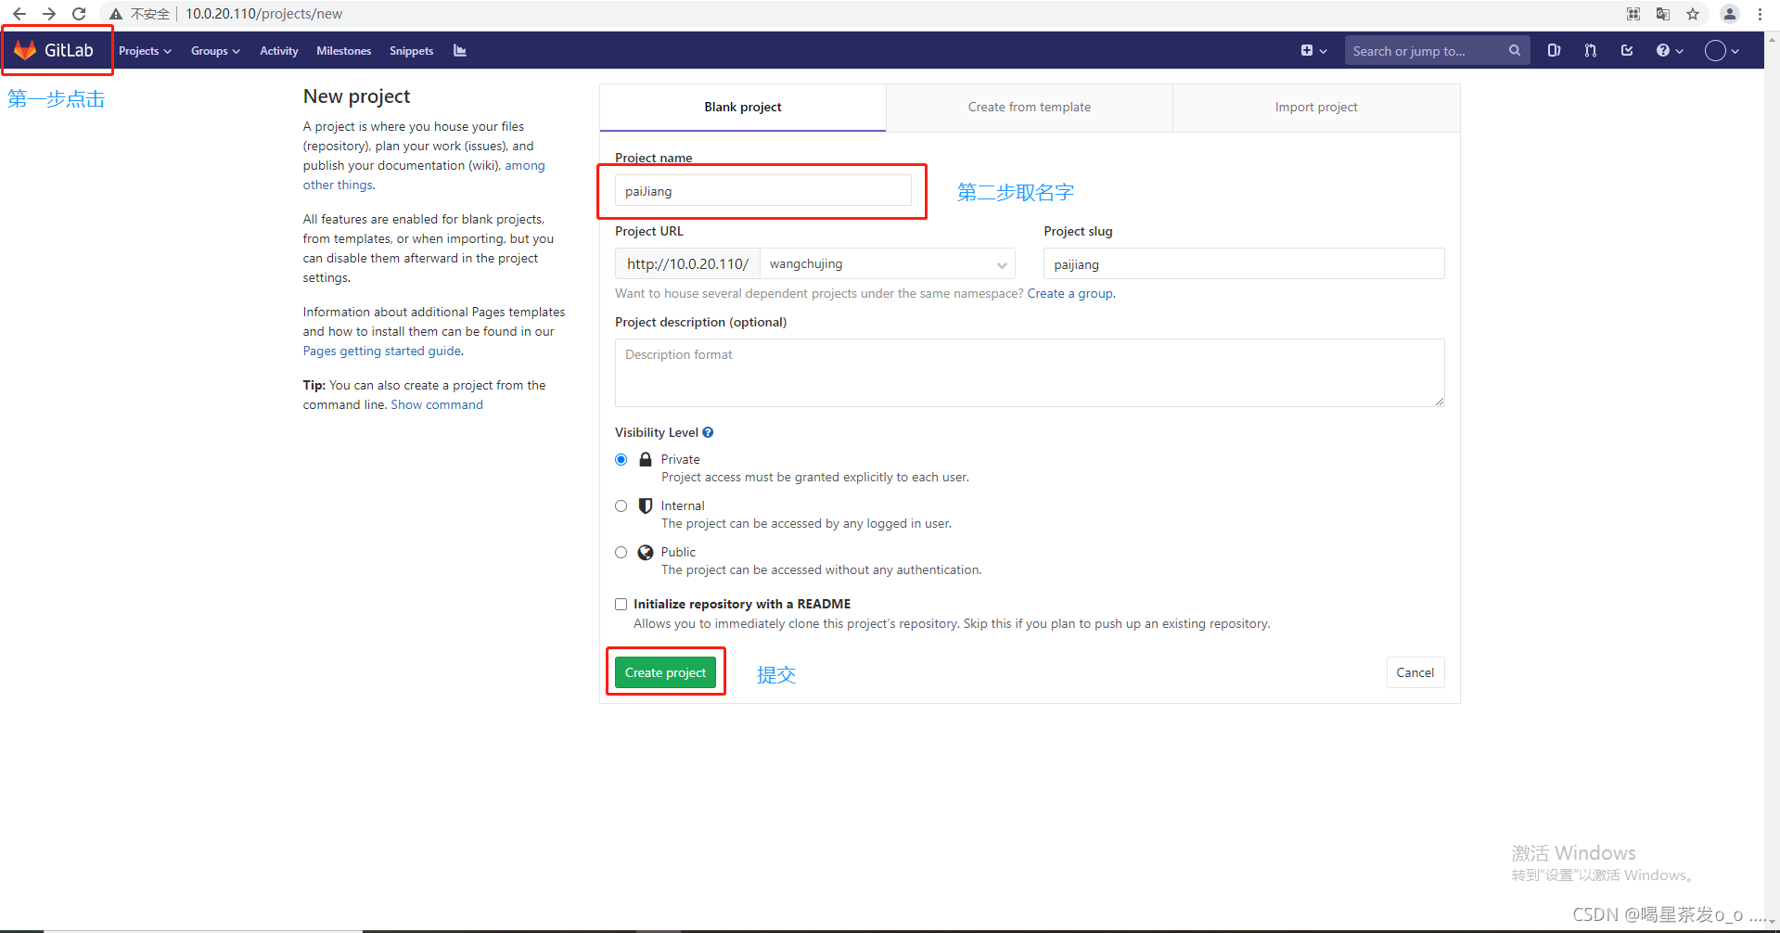
Task: Follow the Create a group link
Action: 1070,293
